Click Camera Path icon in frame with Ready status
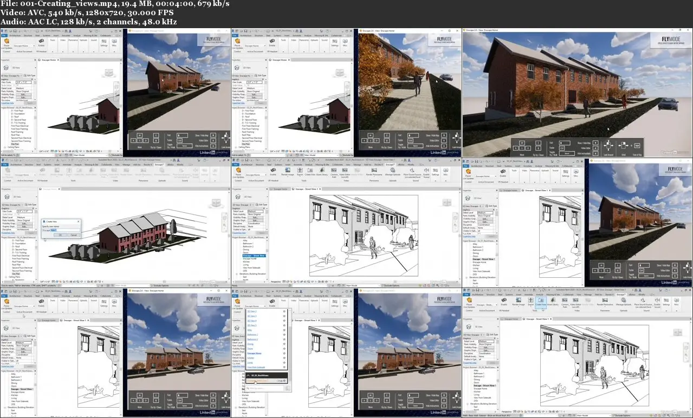 [x=334, y=171]
